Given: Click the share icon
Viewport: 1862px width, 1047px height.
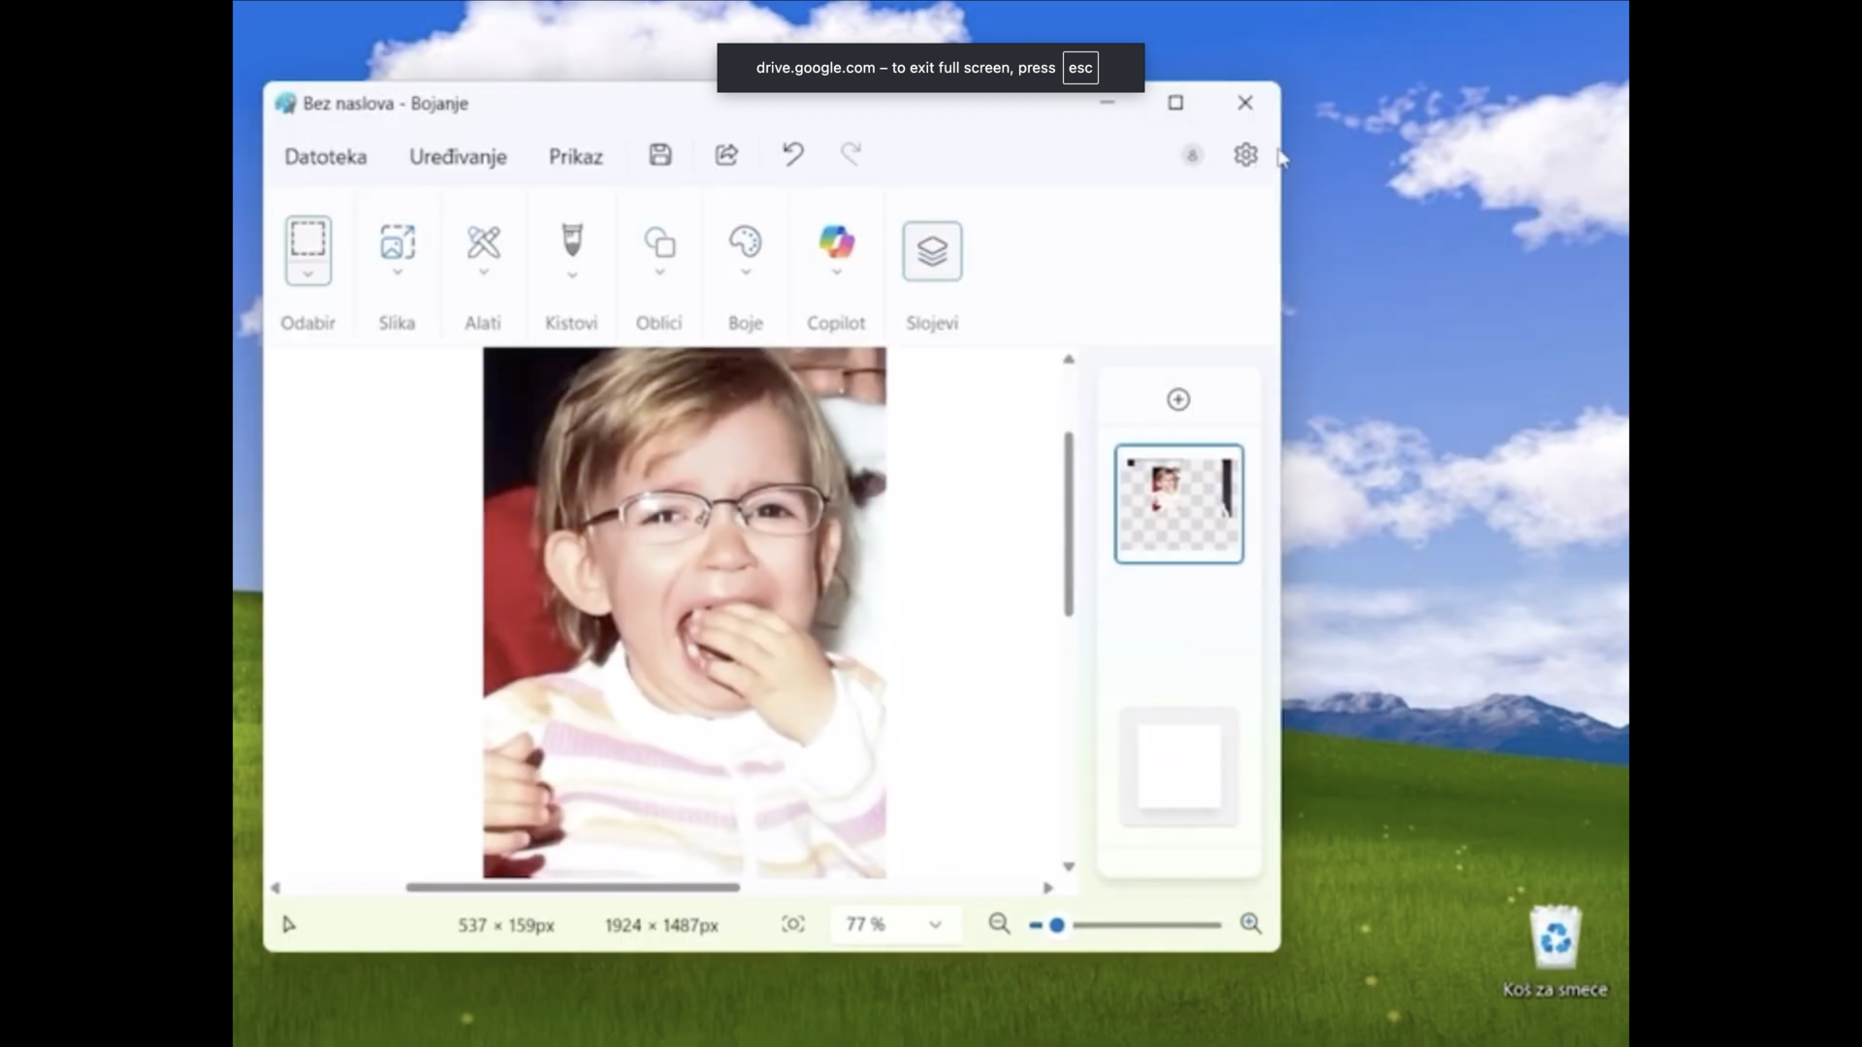Looking at the screenshot, I should pos(726,155).
